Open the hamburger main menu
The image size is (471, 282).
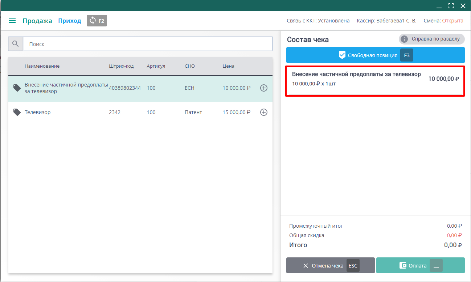click(12, 21)
